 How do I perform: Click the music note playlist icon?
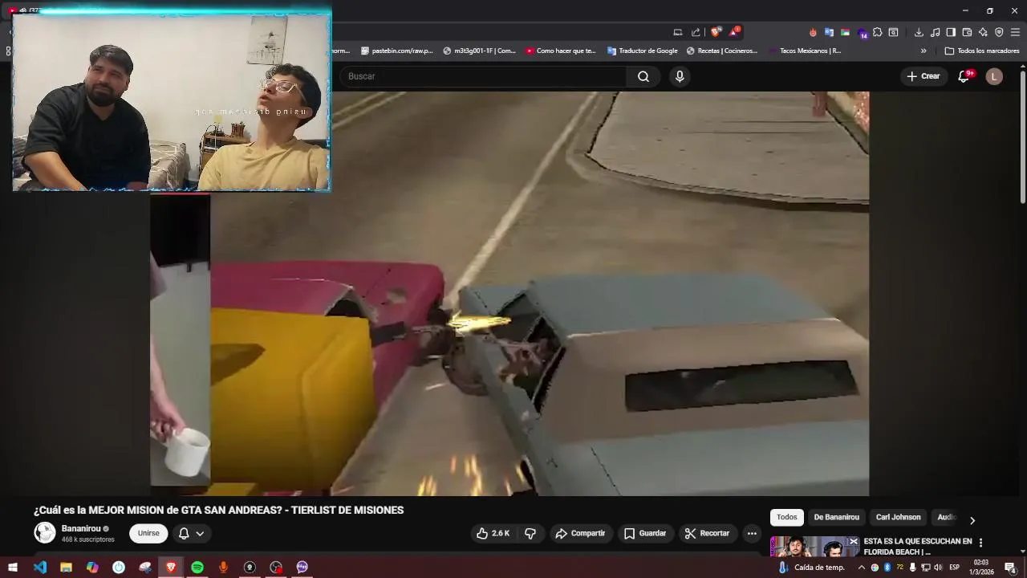coord(935,32)
